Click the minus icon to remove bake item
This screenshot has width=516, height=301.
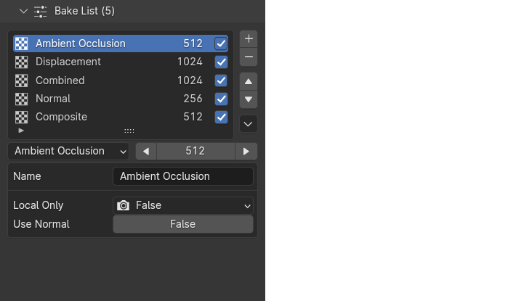pyautogui.click(x=249, y=57)
